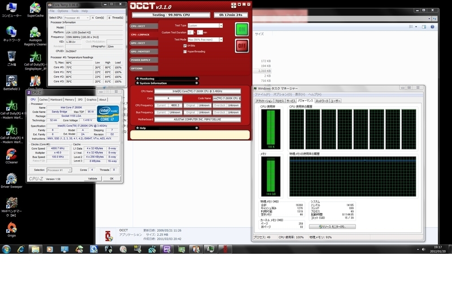Switch to the red OCCT taskbar button
452x282 pixels.
(225, 249)
